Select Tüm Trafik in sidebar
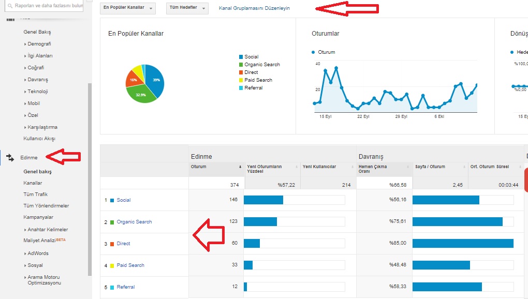The height and width of the screenshot is (299, 528). click(35, 195)
